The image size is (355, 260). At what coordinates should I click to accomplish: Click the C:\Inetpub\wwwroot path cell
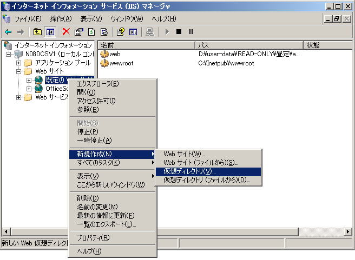pos(226,63)
